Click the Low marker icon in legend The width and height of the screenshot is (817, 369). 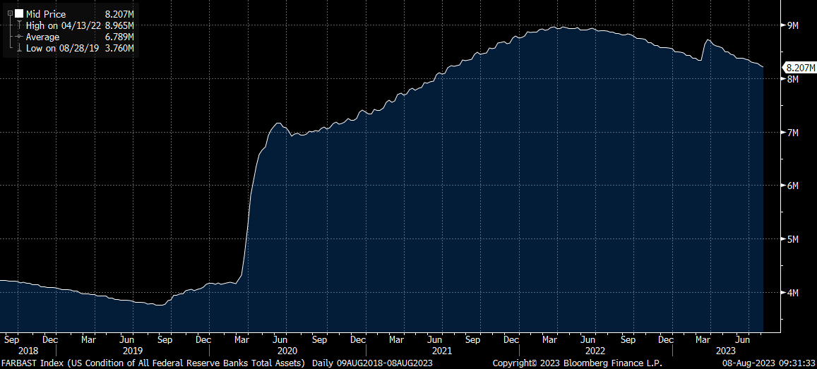(18, 48)
